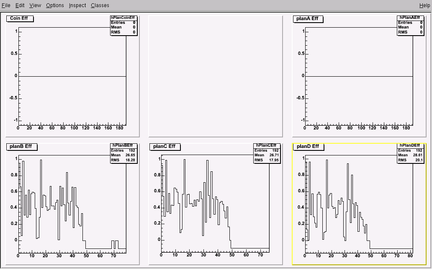Image resolution: width=432 pixels, height=269 pixels.
Task: Select the planD Eff title box
Action: tap(308, 147)
